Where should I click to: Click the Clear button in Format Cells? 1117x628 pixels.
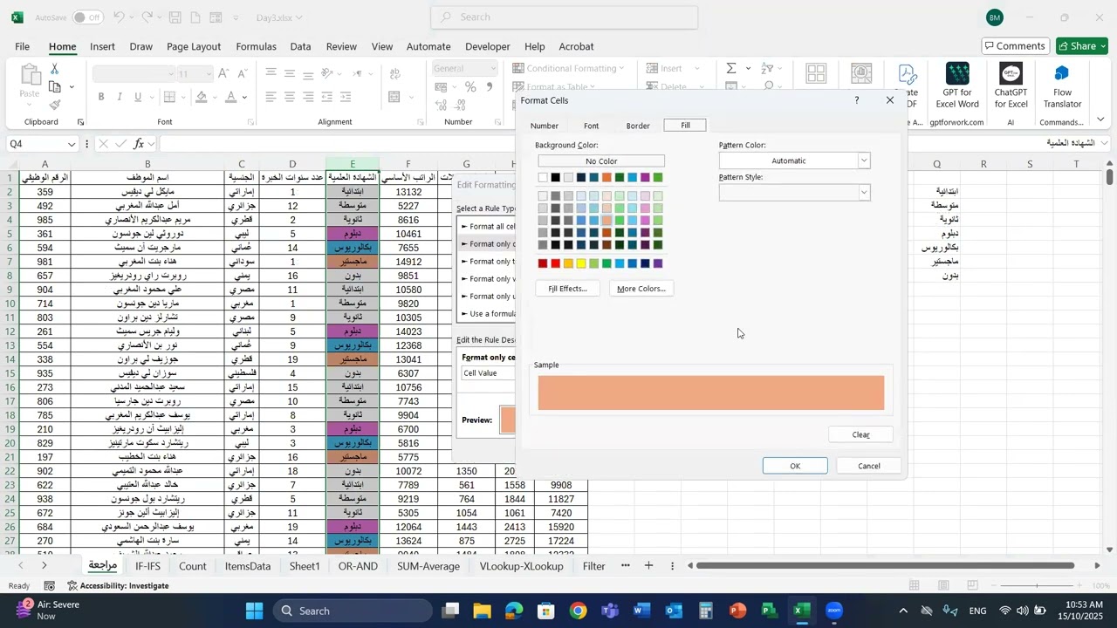pos(860,434)
